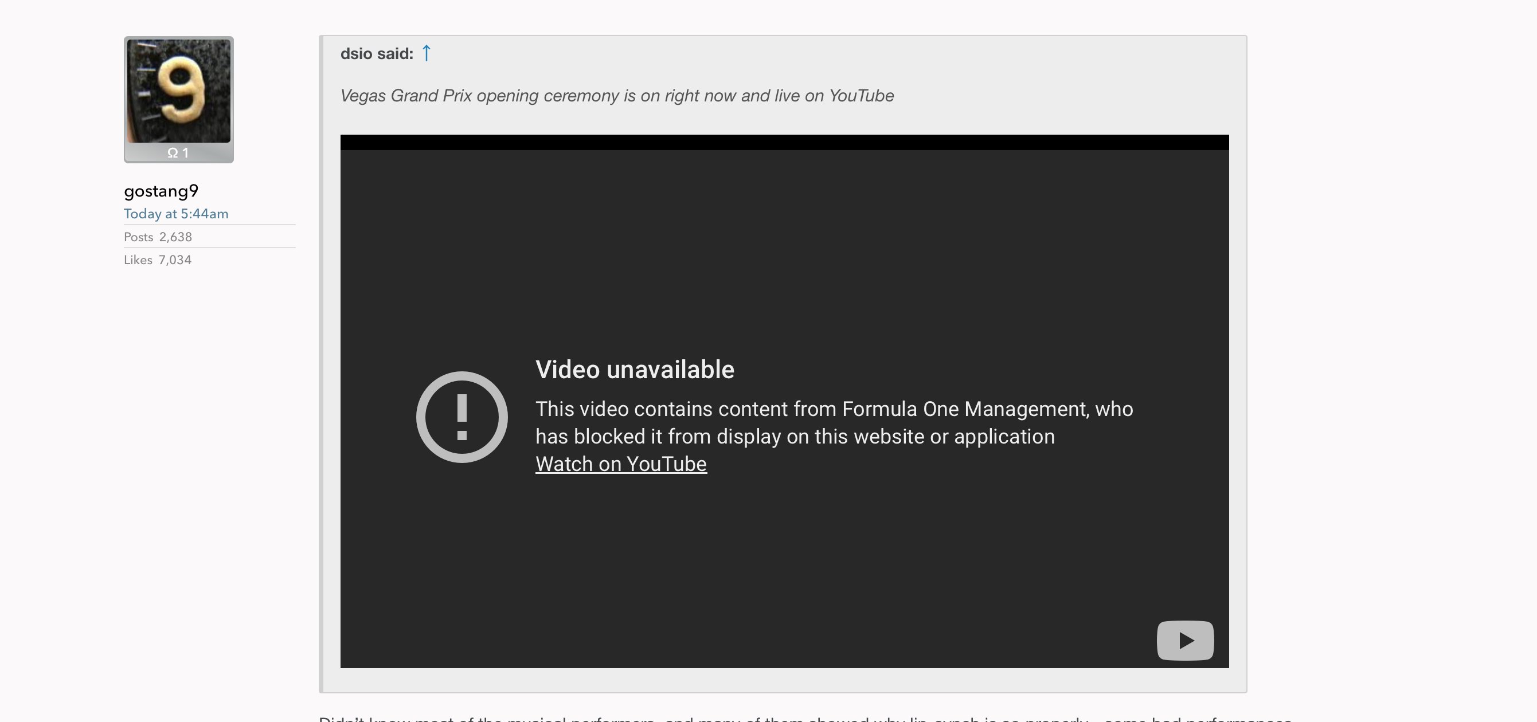
Task: Click the exclamation mark warning icon
Action: [x=462, y=417]
